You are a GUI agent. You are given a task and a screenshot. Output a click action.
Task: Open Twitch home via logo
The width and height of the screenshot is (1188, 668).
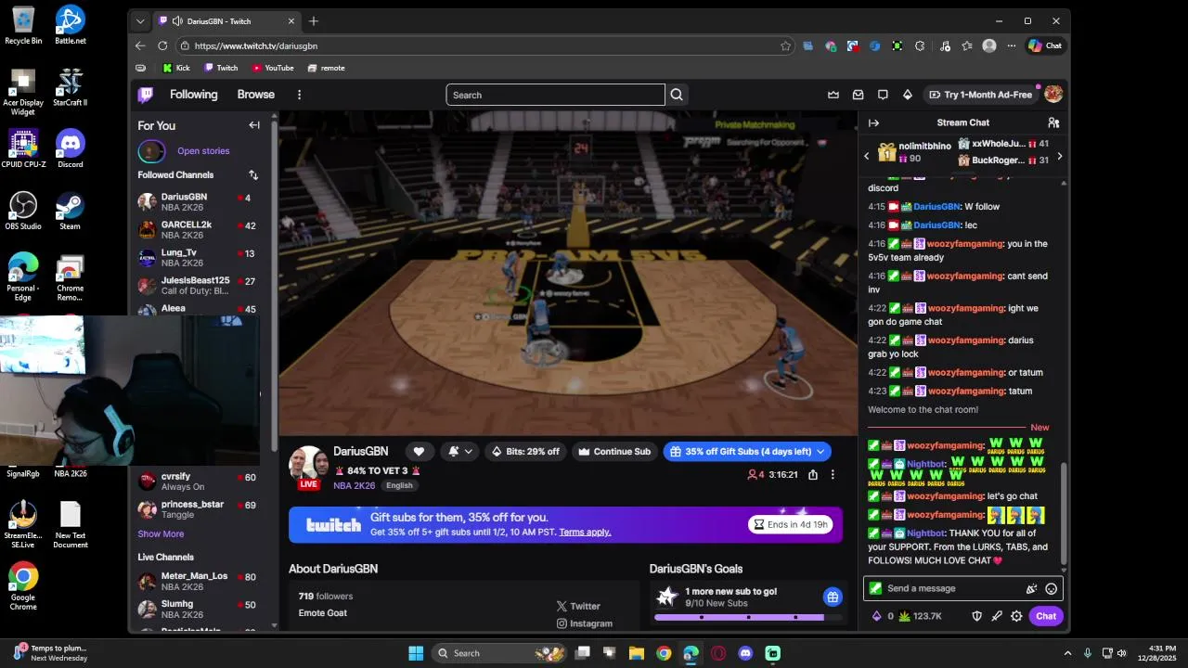coord(146,95)
